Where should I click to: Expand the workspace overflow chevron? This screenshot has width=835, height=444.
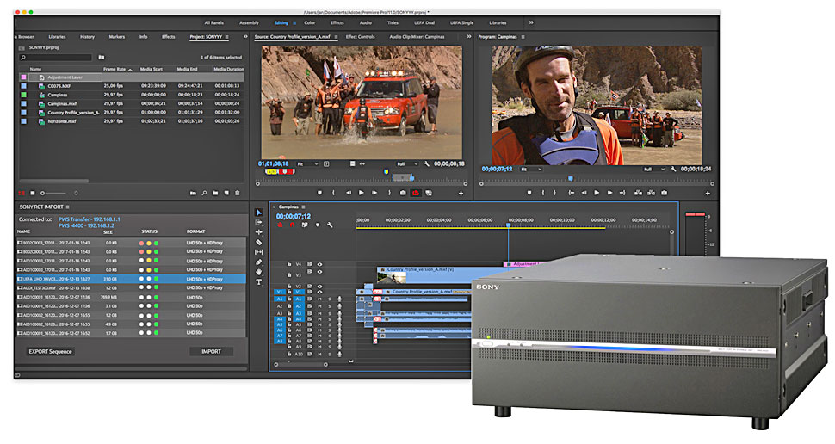pos(531,22)
